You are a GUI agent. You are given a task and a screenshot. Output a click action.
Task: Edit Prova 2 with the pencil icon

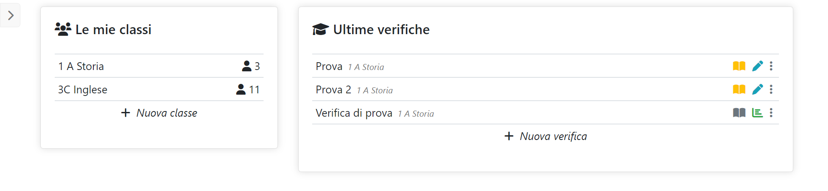point(758,89)
